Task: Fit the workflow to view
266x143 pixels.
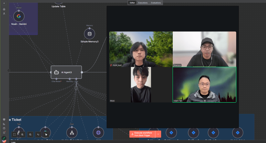Action: tap(15, 134)
